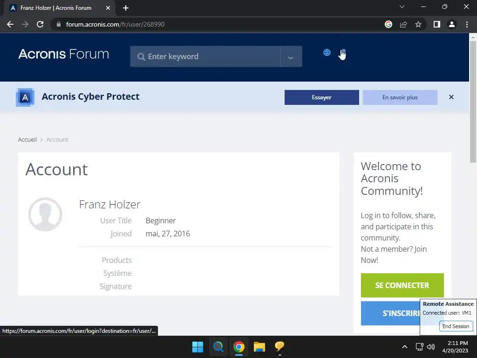Click the address bar URL
The width and height of the screenshot is (477, 358).
click(115, 24)
